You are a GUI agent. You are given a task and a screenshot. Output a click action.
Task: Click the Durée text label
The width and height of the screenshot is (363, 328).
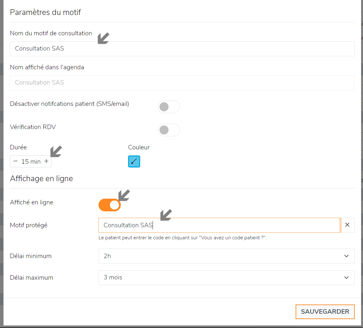pos(18,147)
